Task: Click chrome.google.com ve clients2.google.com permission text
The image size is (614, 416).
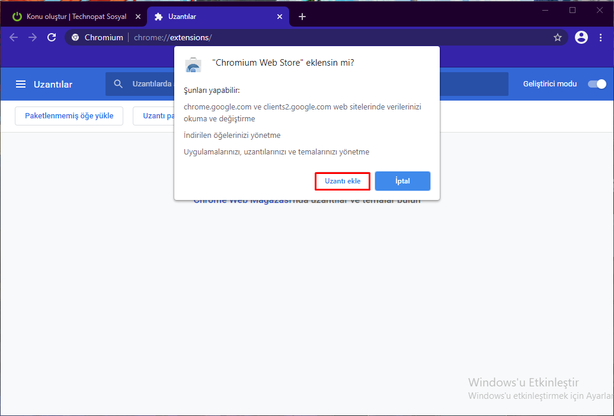Action: 302,112
